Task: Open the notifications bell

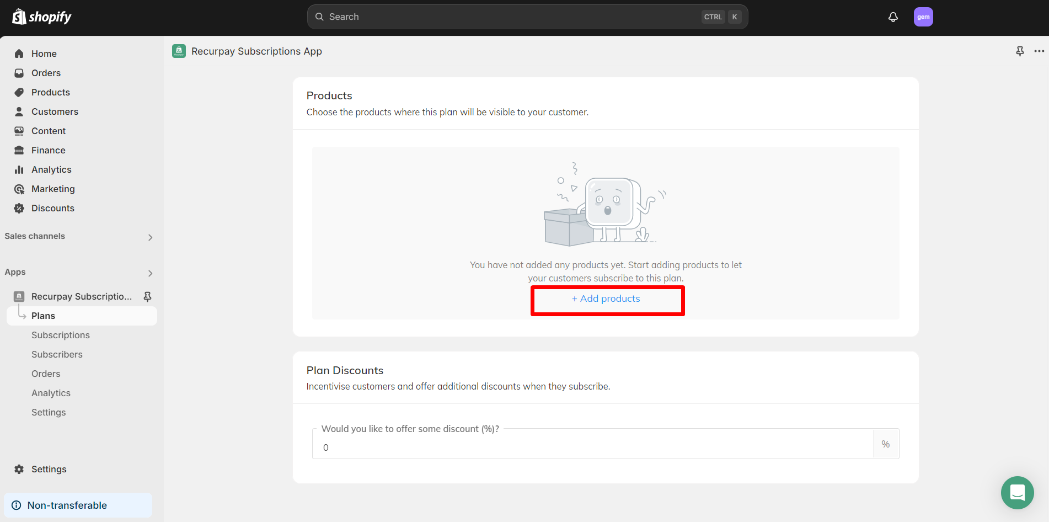Action: click(893, 17)
